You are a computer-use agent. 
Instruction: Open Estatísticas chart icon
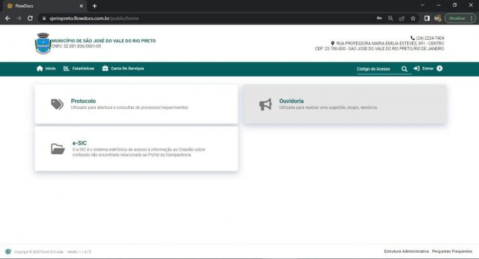click(x=66, y=69)
